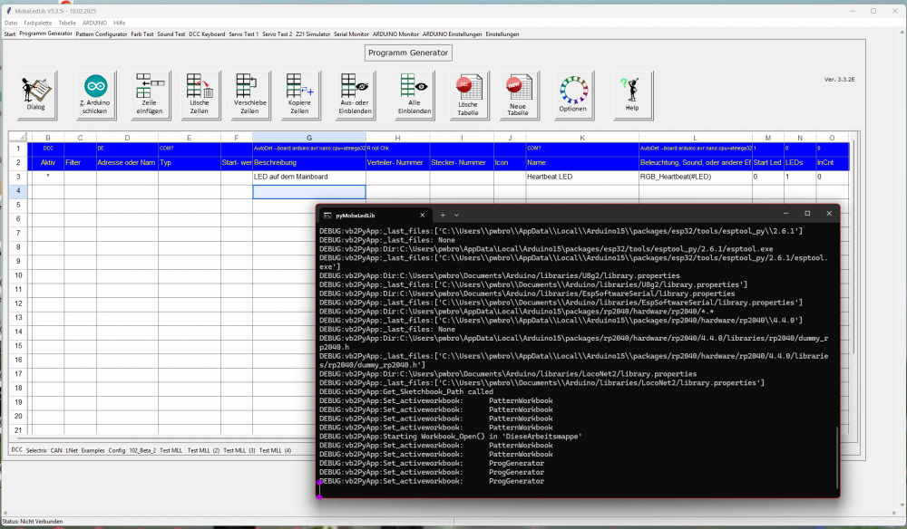Click the pyMobaLedLib terminal vertical scrollbar
Screen dimensions: 907x529
coord(837,457)
